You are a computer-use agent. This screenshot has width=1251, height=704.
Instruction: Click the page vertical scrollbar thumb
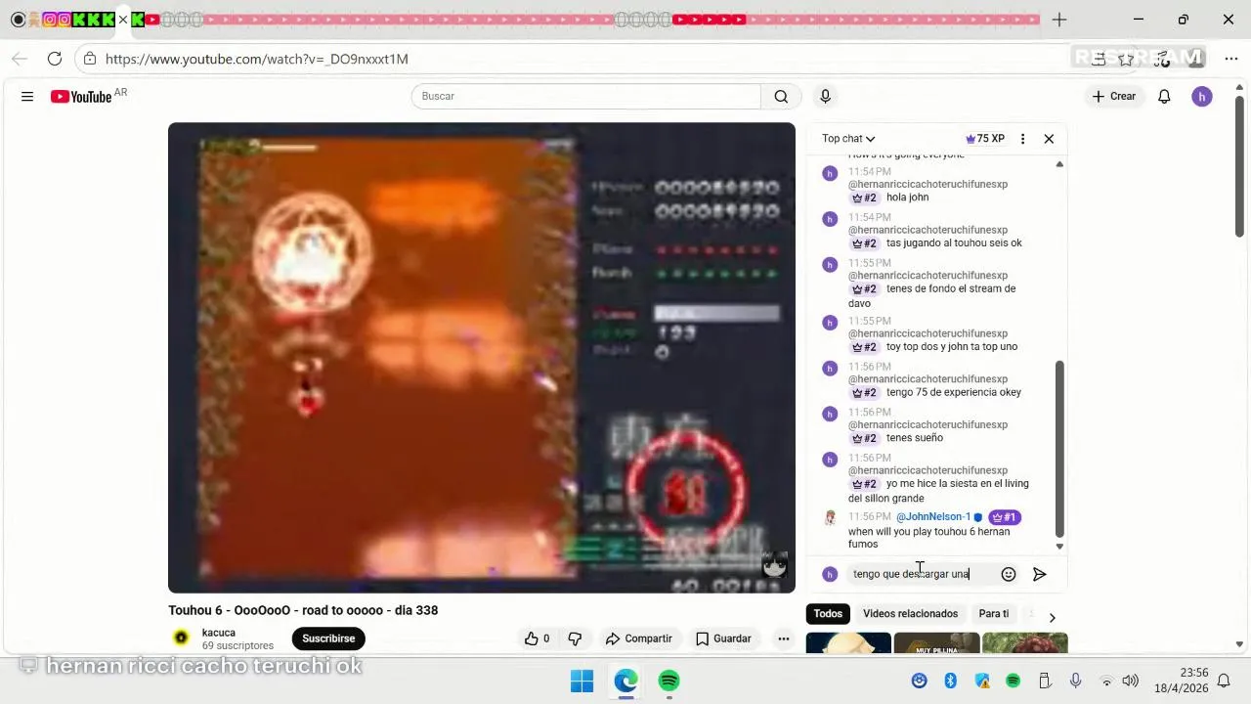click(x=1239, y=166)
